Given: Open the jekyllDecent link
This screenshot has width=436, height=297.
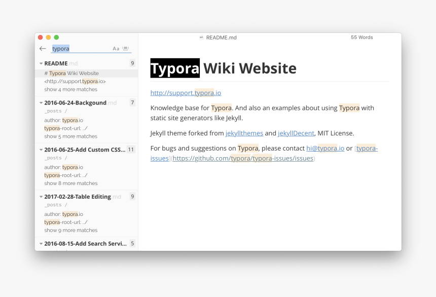Looking at the screenshot, I should click(x=296, y=133).
